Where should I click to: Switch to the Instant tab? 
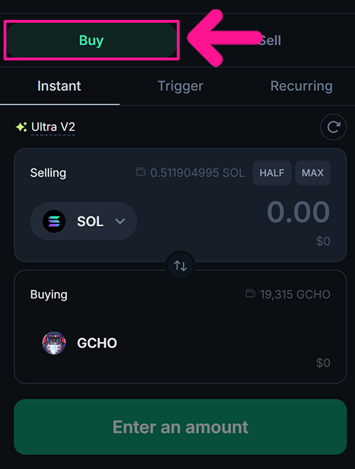pos(59,86)
